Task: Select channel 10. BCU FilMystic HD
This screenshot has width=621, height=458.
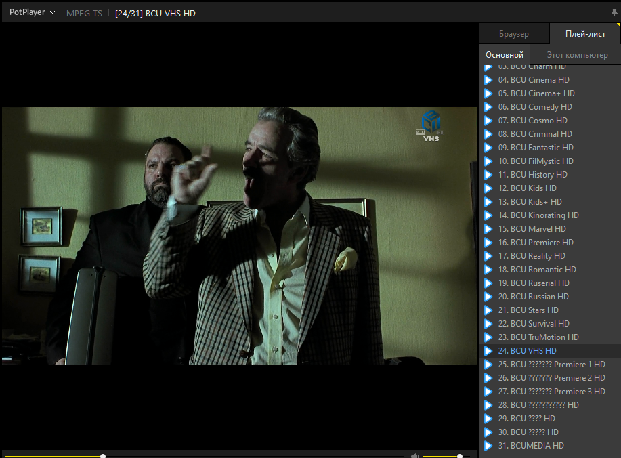Action: [x=550, y=161]
